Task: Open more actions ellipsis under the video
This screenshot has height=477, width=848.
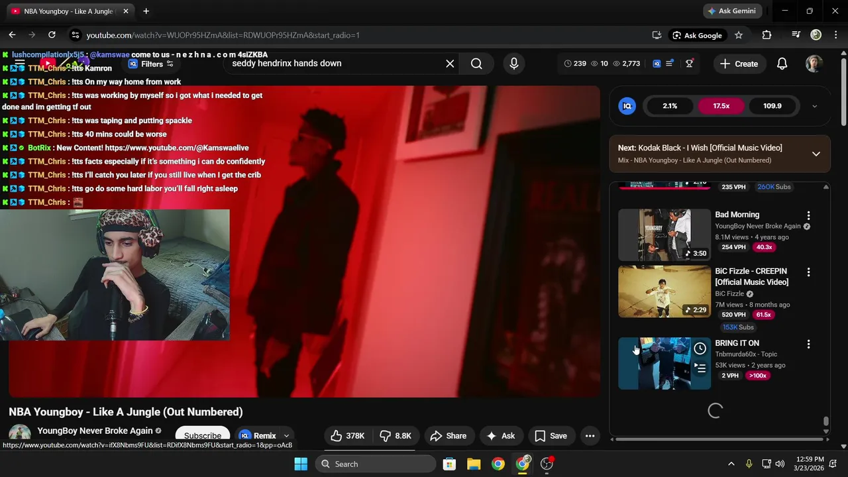Action: click(x=590, y=436)
